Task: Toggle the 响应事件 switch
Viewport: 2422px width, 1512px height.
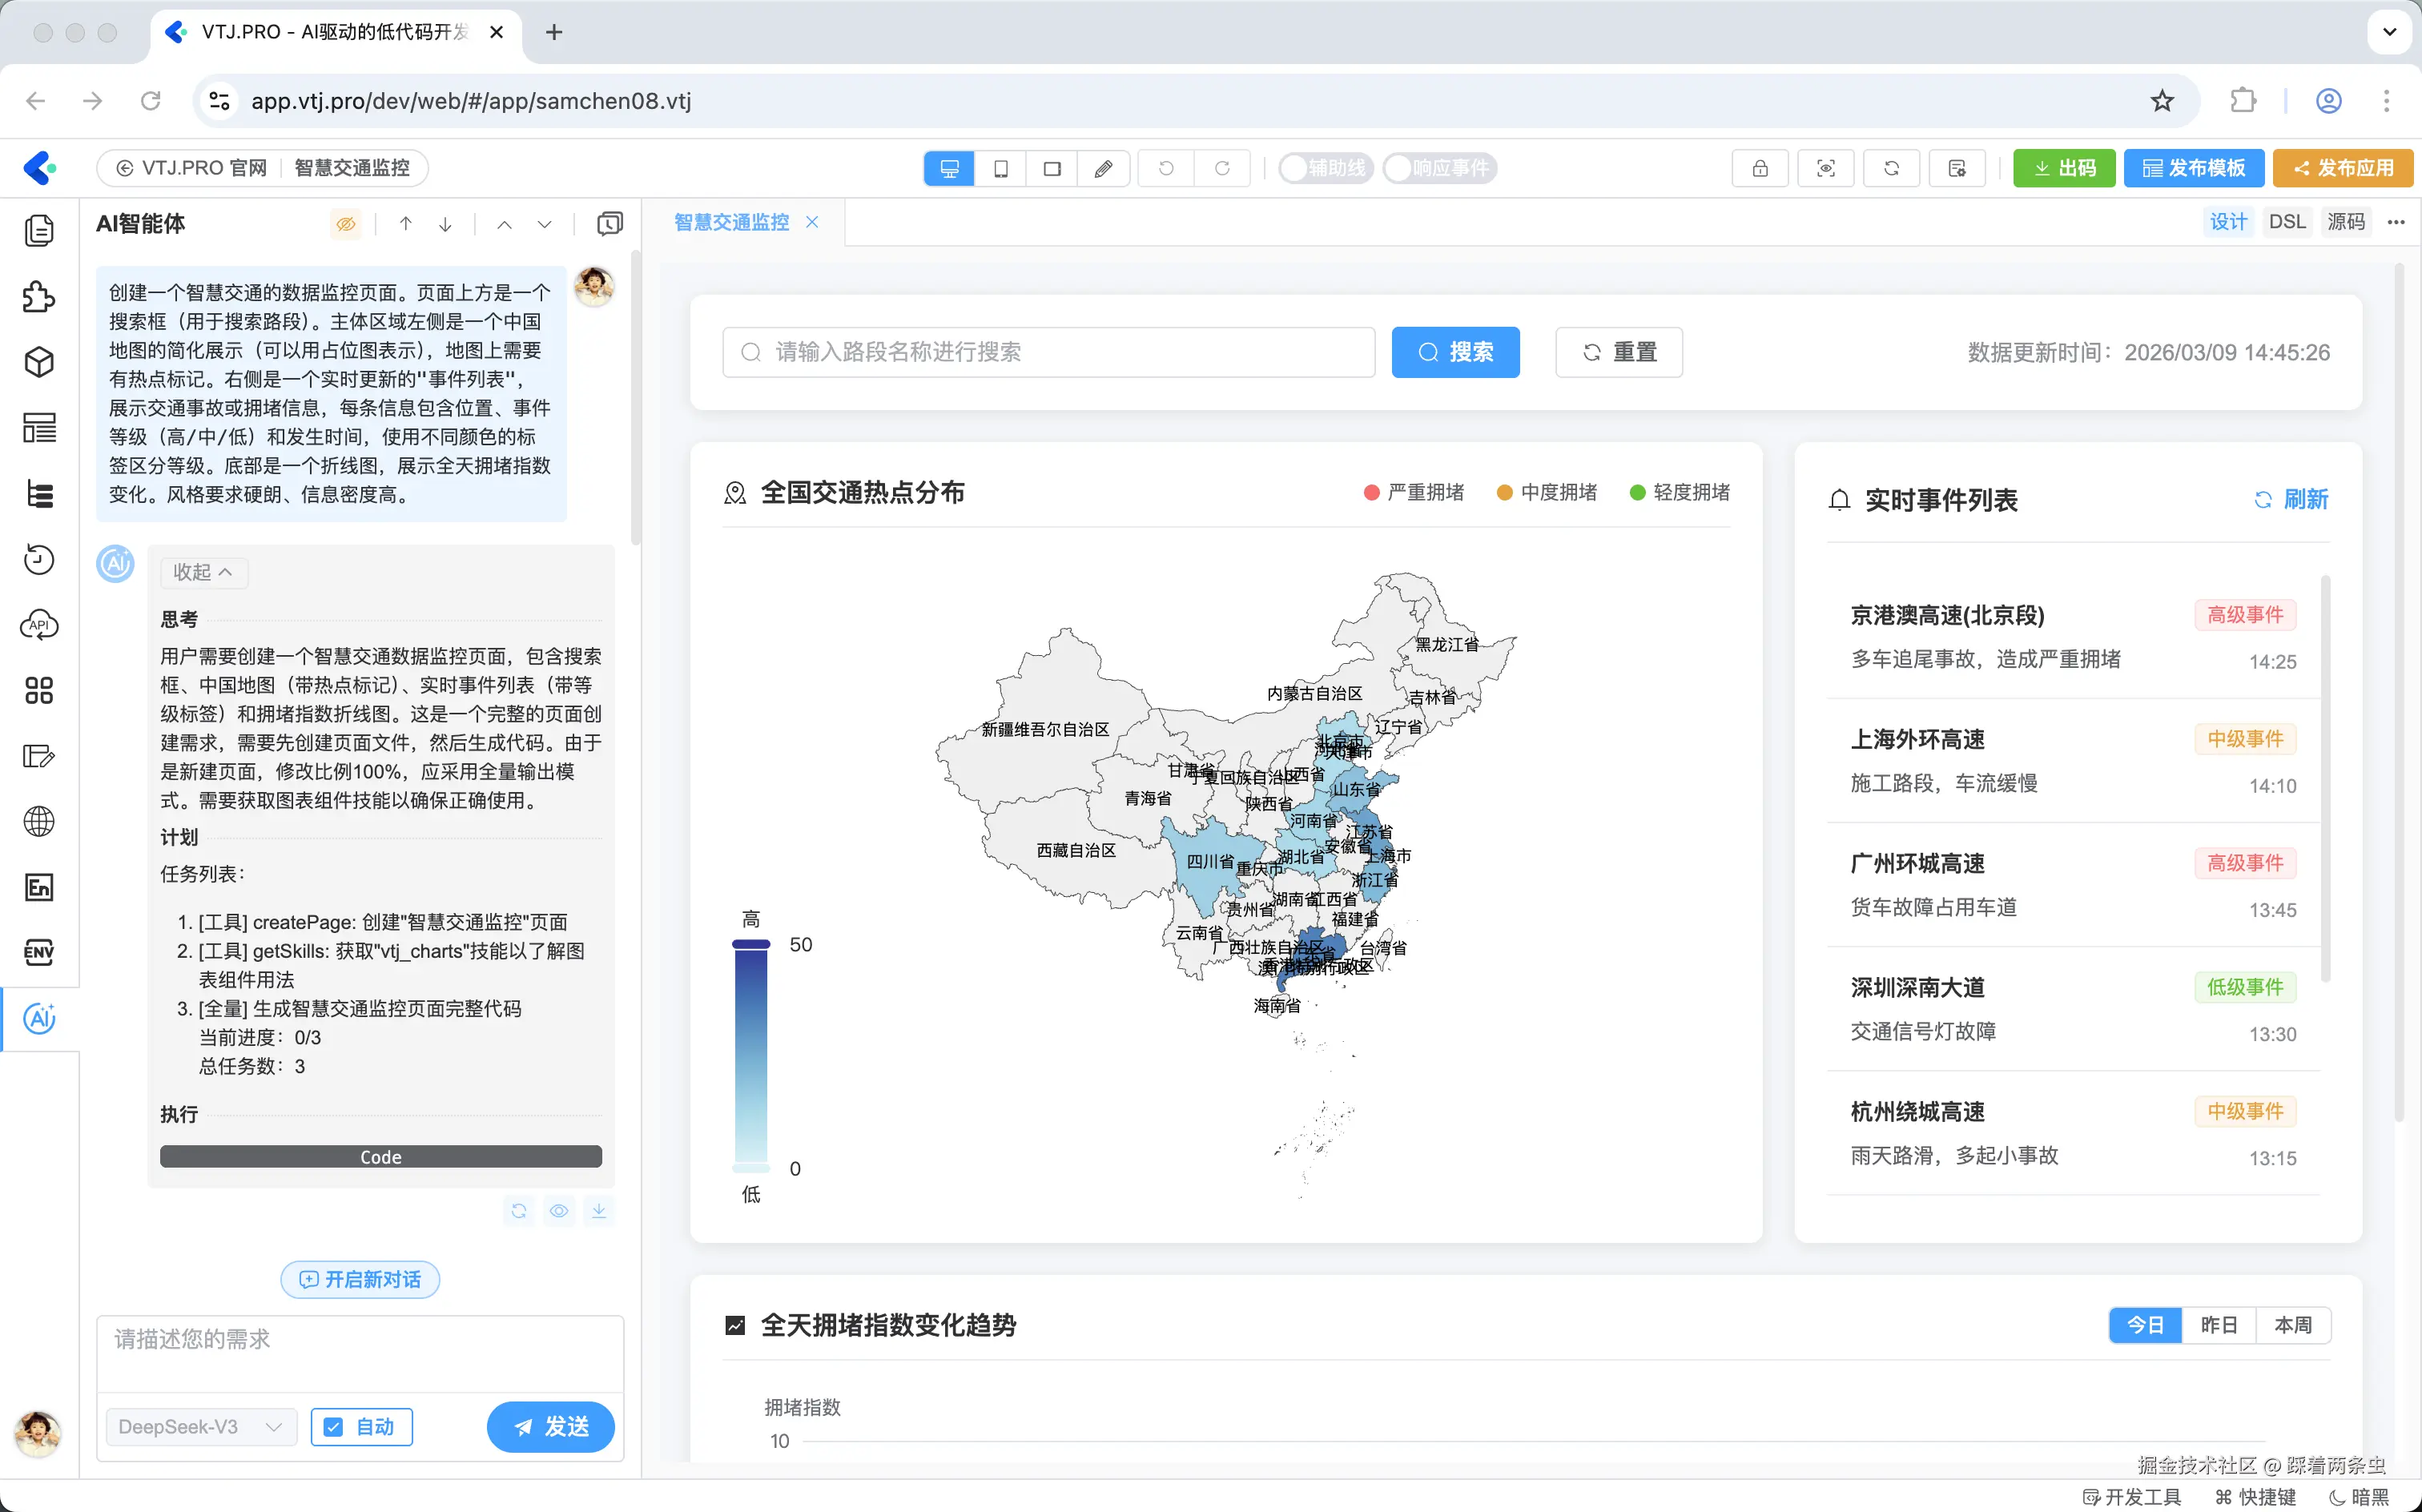Action: pyautogui.click(x=1439, y=168)
